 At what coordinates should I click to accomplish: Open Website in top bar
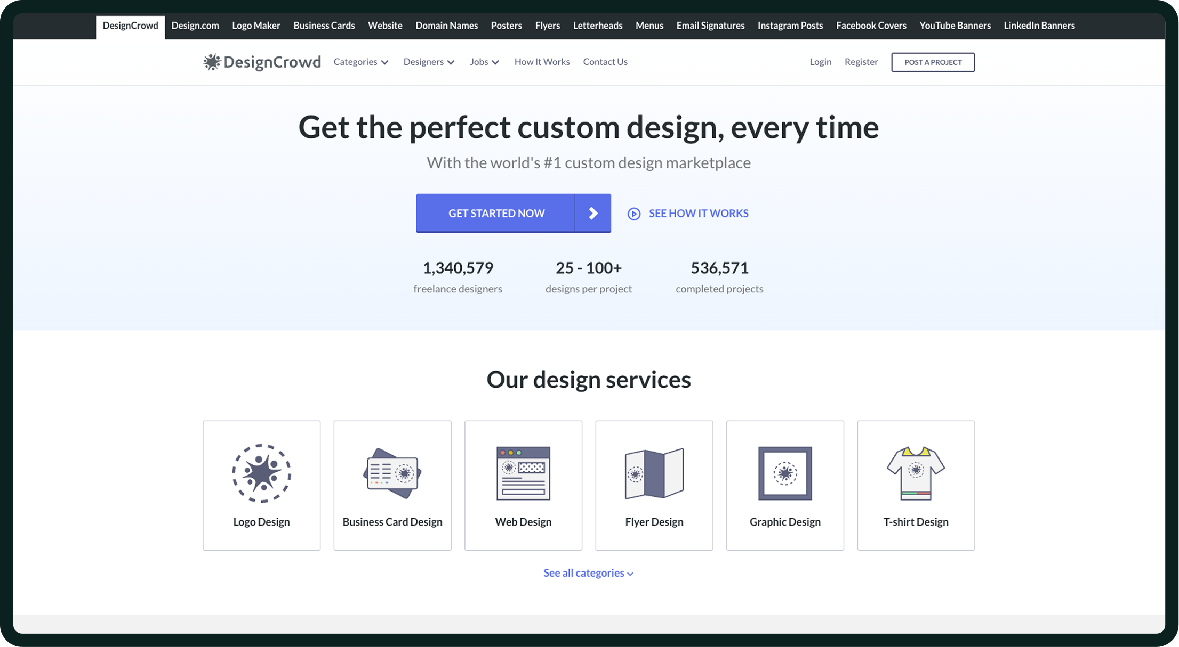385,26
